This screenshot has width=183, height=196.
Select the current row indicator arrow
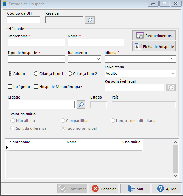coord(7,148)
